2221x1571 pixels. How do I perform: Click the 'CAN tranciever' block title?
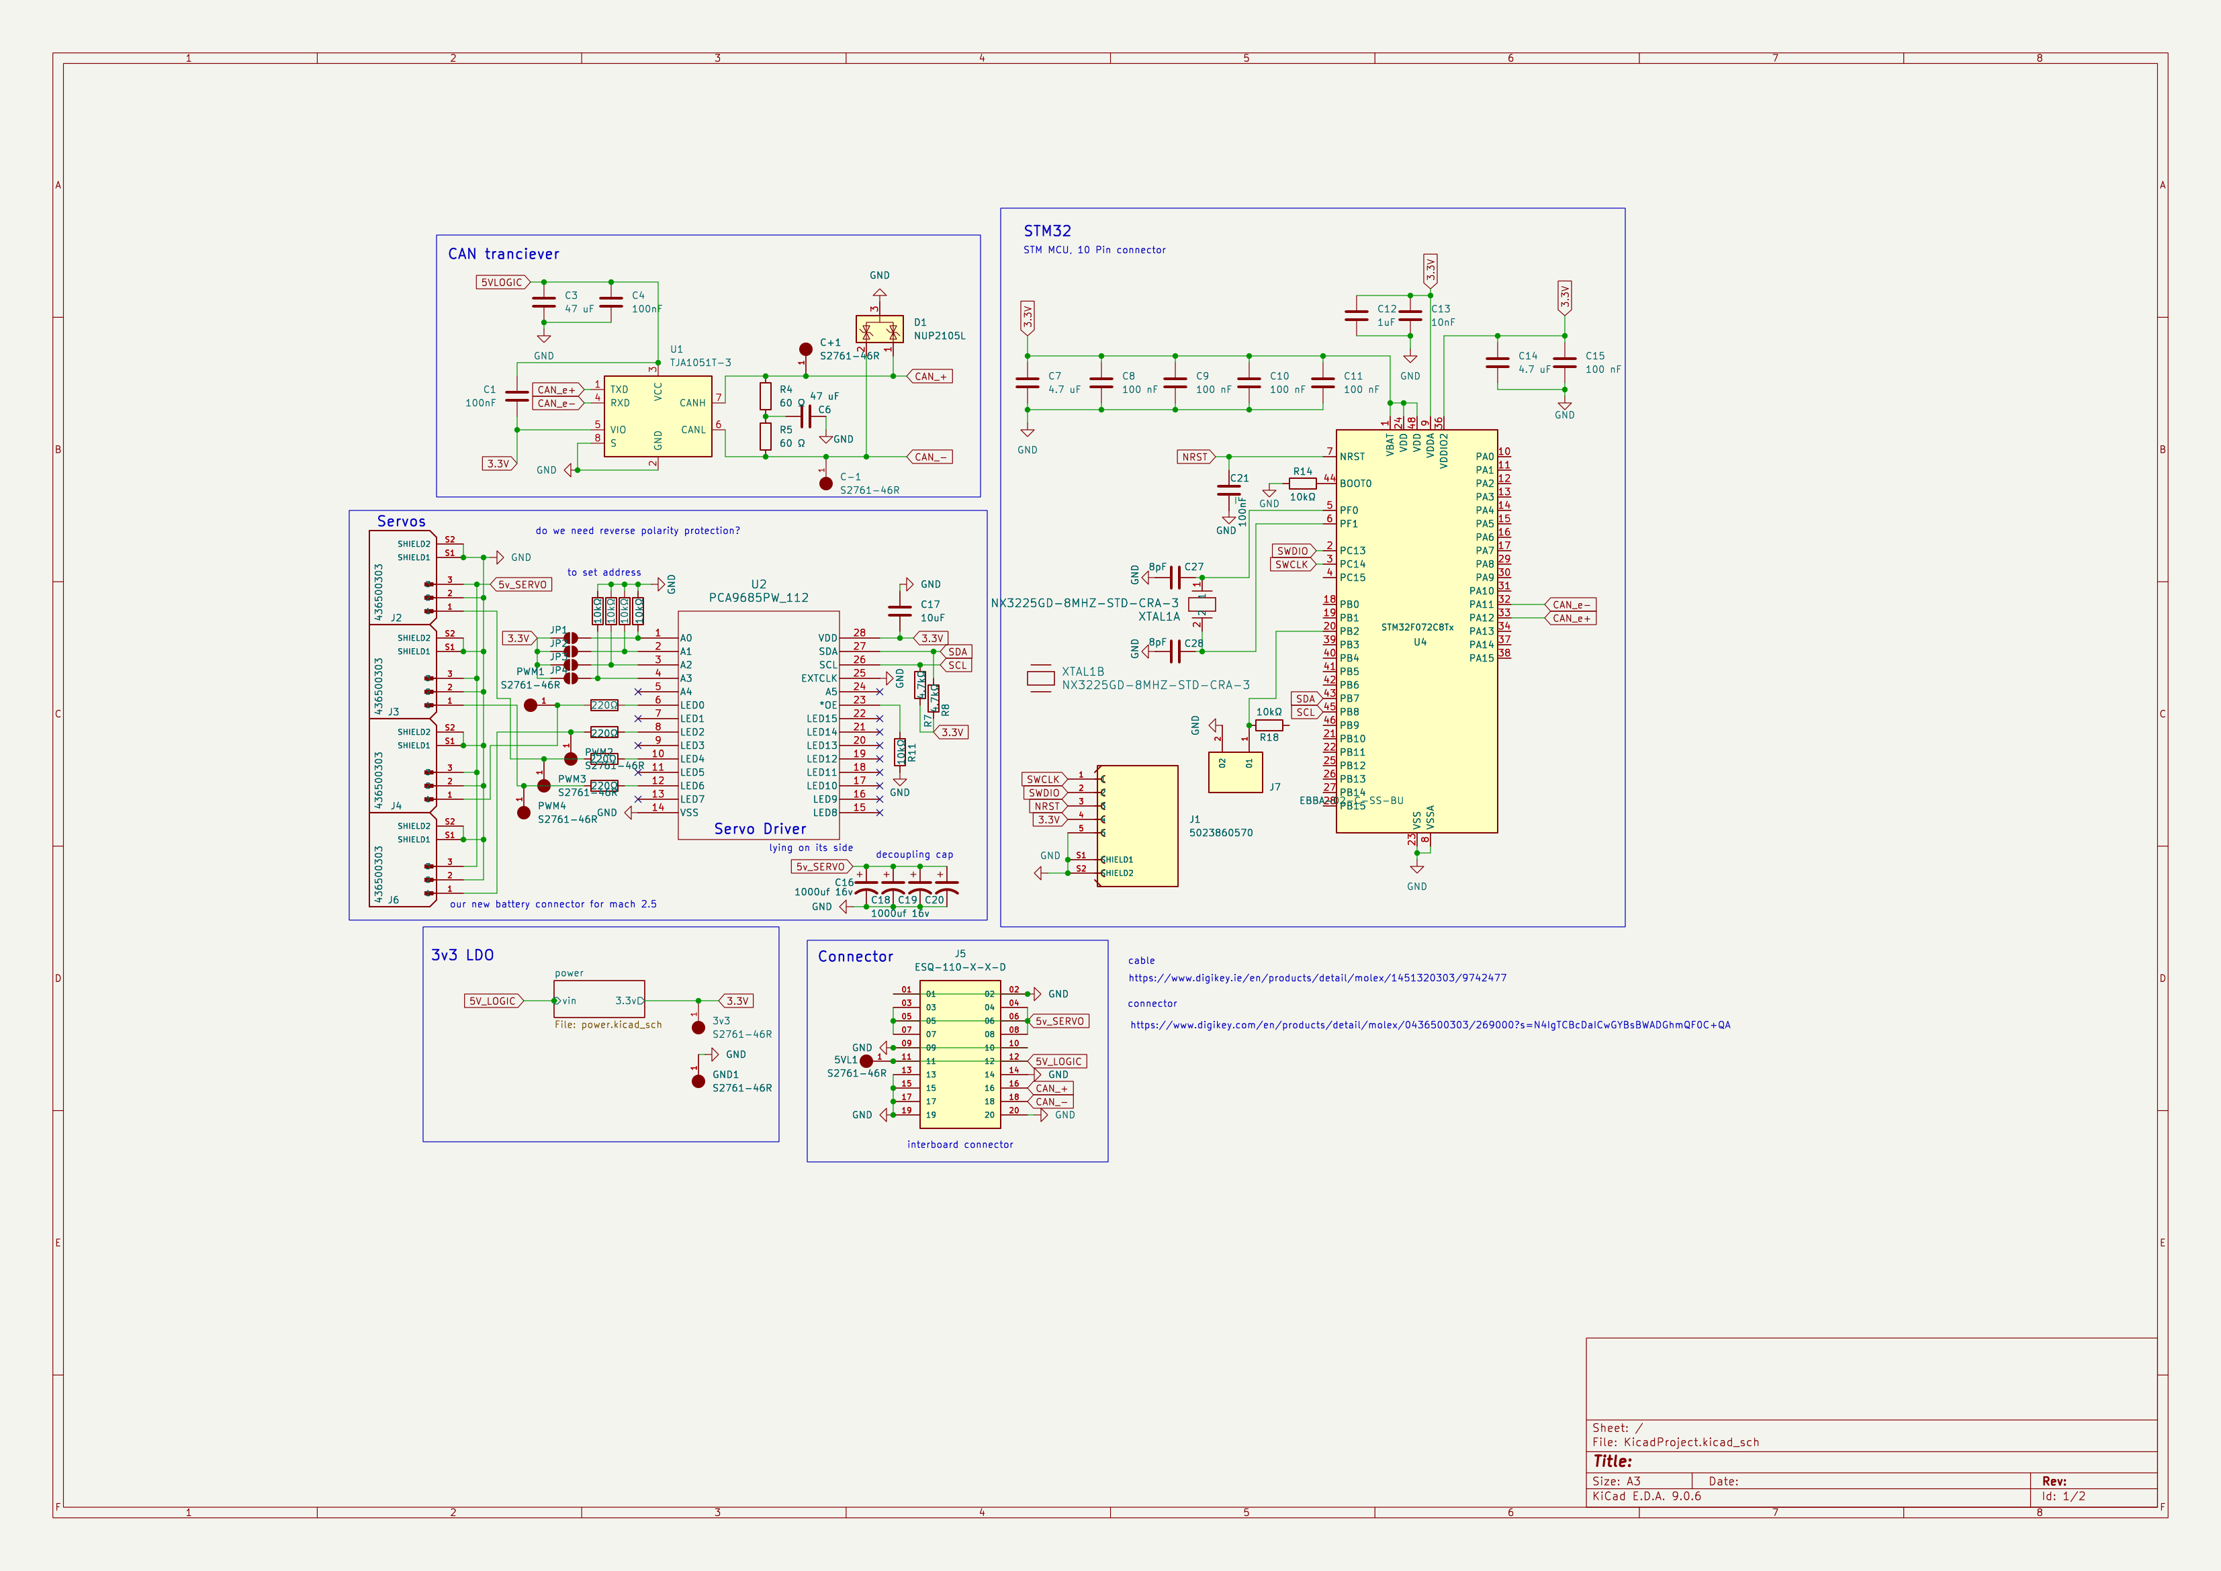pos(503,255)
